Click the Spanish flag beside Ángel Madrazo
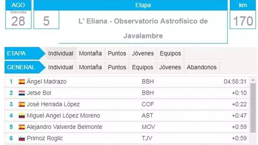The image size is (258, 145). pos(22,82)
